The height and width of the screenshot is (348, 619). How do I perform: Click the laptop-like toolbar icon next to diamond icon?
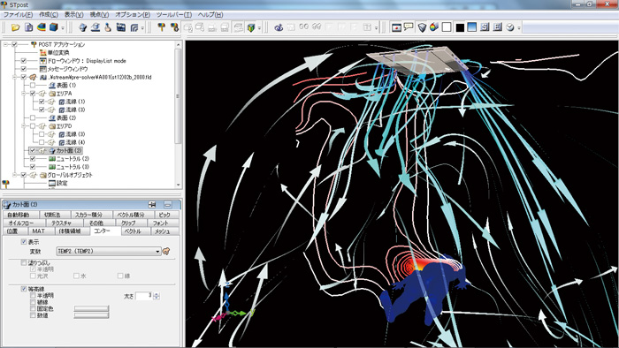pyautogui.click(x=96, y=27)
